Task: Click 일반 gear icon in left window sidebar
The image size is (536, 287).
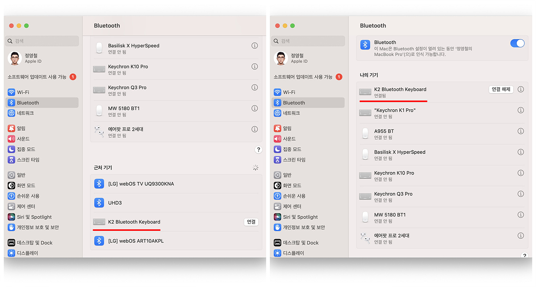Action: (x=12, y=175)
